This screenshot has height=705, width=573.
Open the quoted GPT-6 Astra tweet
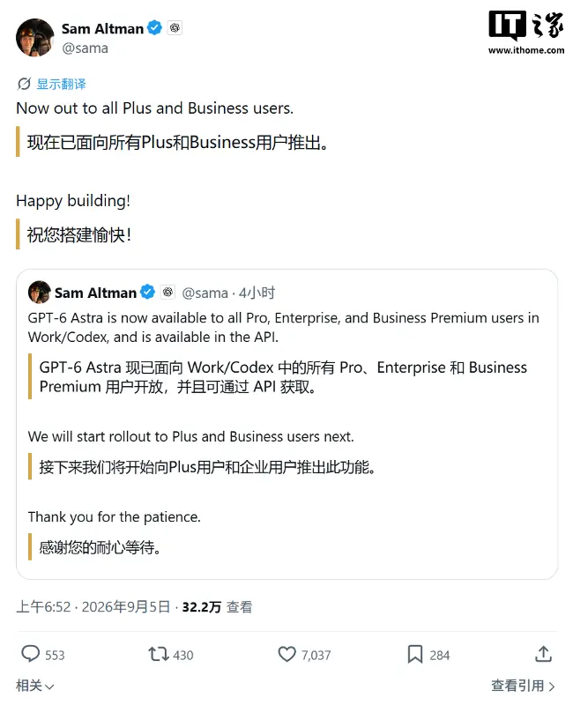click(287, 424)
